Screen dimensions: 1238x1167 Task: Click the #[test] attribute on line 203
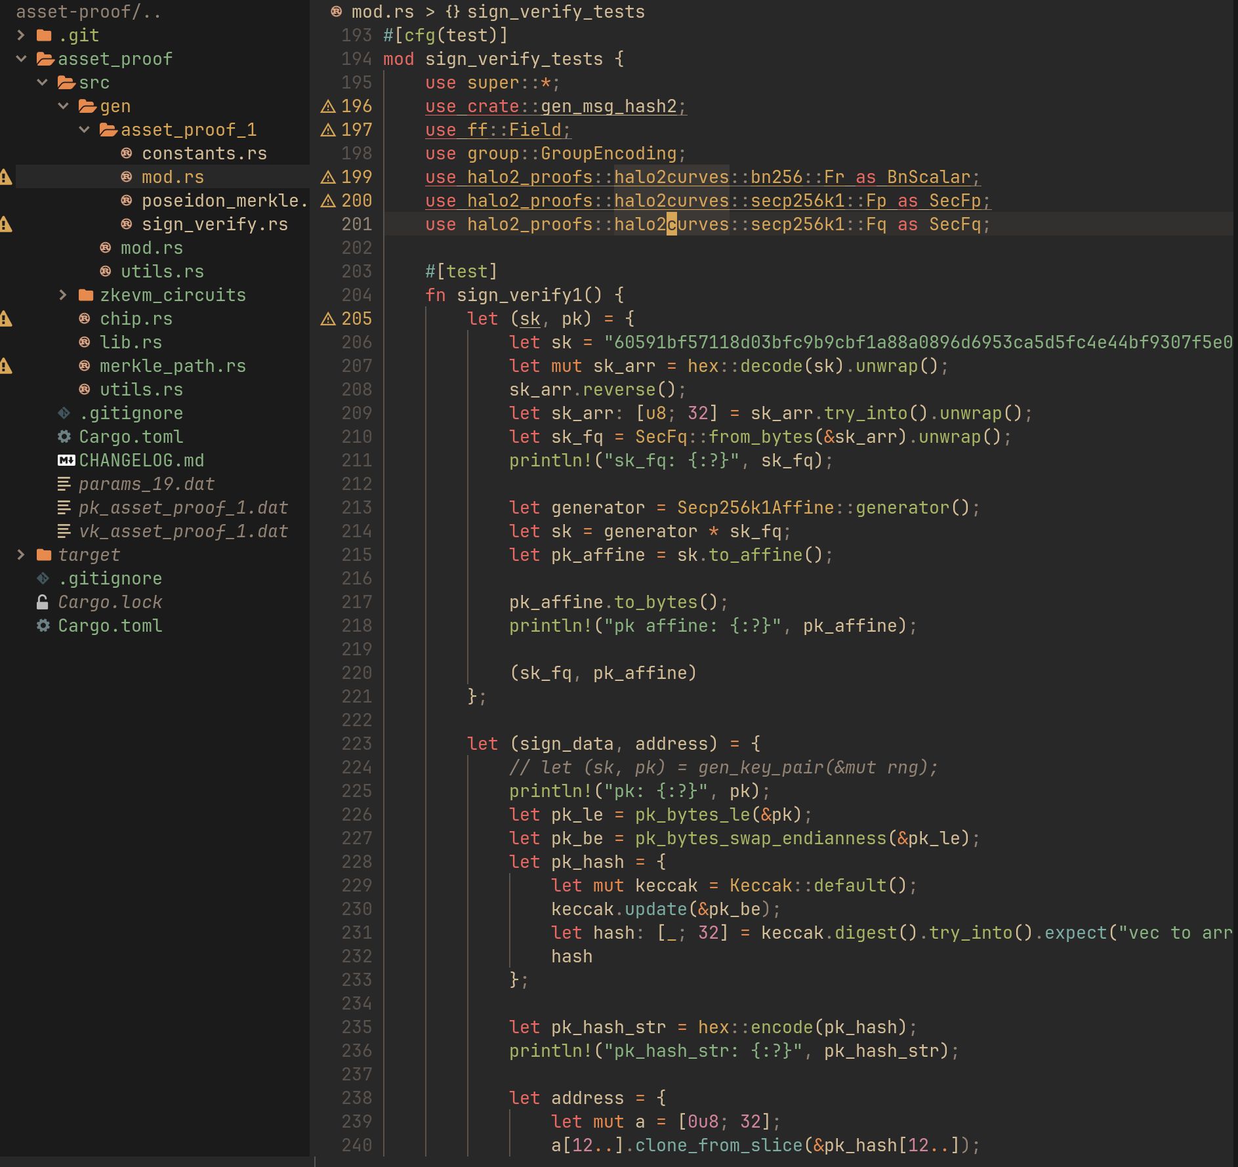coord(461,272)
